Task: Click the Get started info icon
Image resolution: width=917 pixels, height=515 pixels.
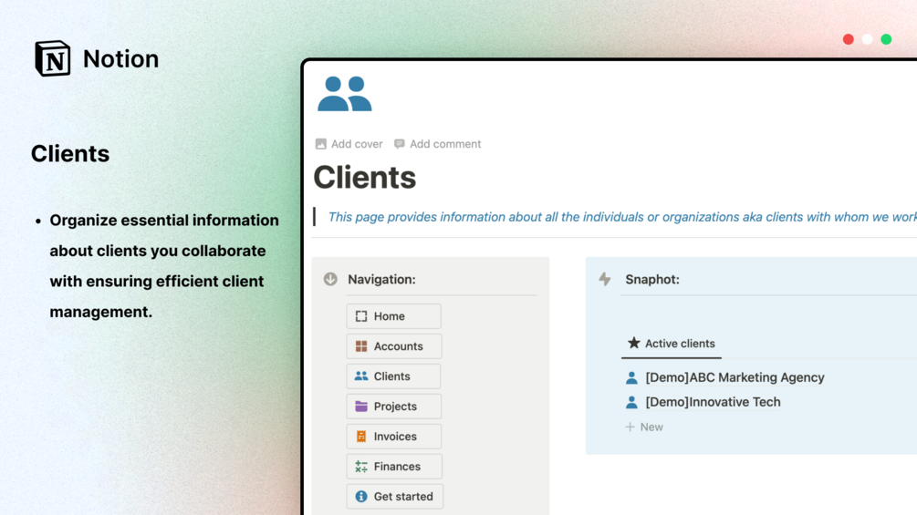Action: pyautogui.click(x=361, y=497)
